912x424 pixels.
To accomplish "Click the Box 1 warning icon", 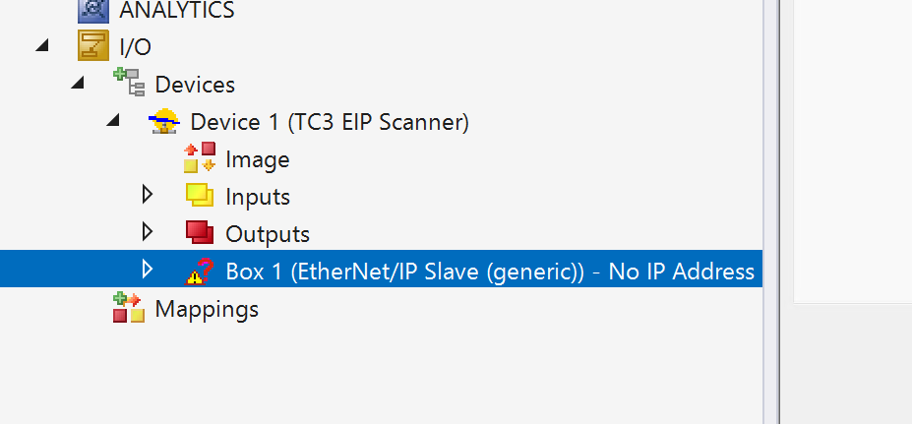I will (x=200, y=271).
